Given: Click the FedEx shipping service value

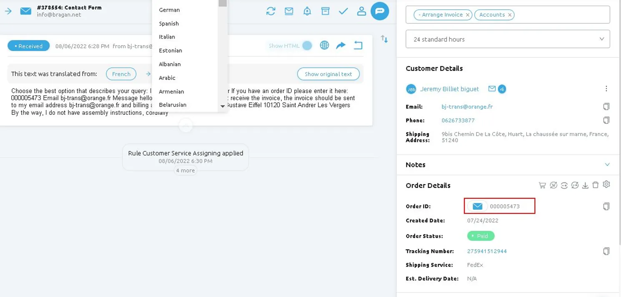Looking at the screenshot, I should [475, 265].
